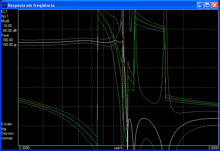
Task: Click the 'normais' deviation setting
Action: click(x=7, y=138)
